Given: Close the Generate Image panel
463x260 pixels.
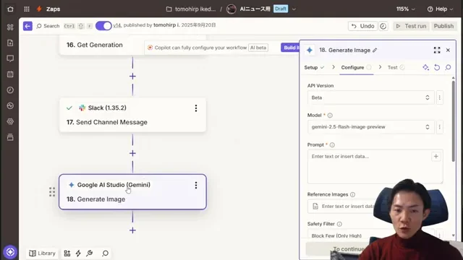Looking at the screenshot, I should 448,50.
